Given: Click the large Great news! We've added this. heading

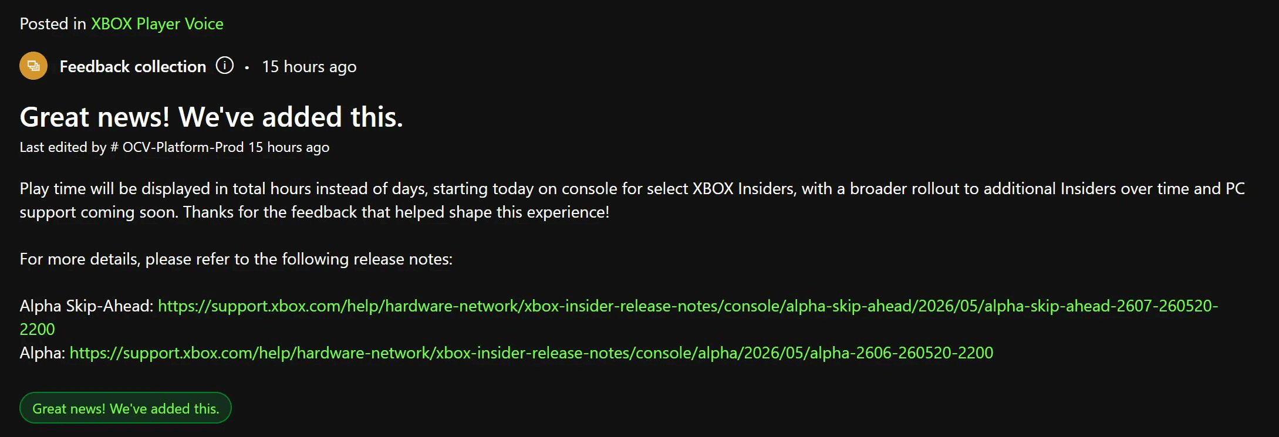Looking at the screenshot, I should tap(211, 117).
